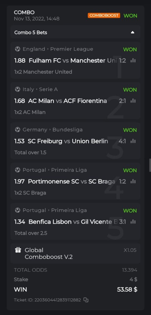Click the Global Comboboost V.2 row

click(x=75, y=253)
